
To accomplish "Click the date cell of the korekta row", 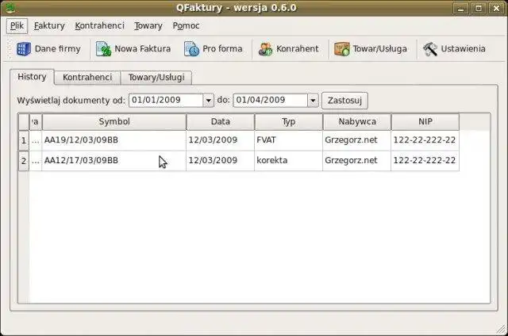I will coord(221,160).
